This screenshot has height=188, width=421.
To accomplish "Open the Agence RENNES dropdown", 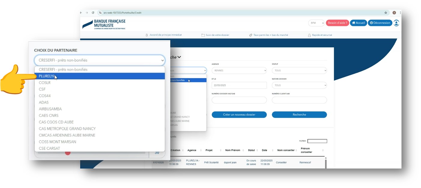I will pyautogui.click(x=239, y=71).
